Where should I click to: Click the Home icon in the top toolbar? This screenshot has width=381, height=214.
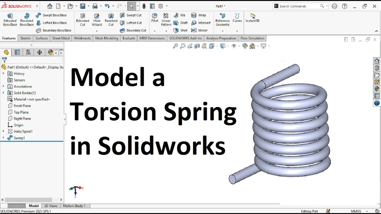50,6
